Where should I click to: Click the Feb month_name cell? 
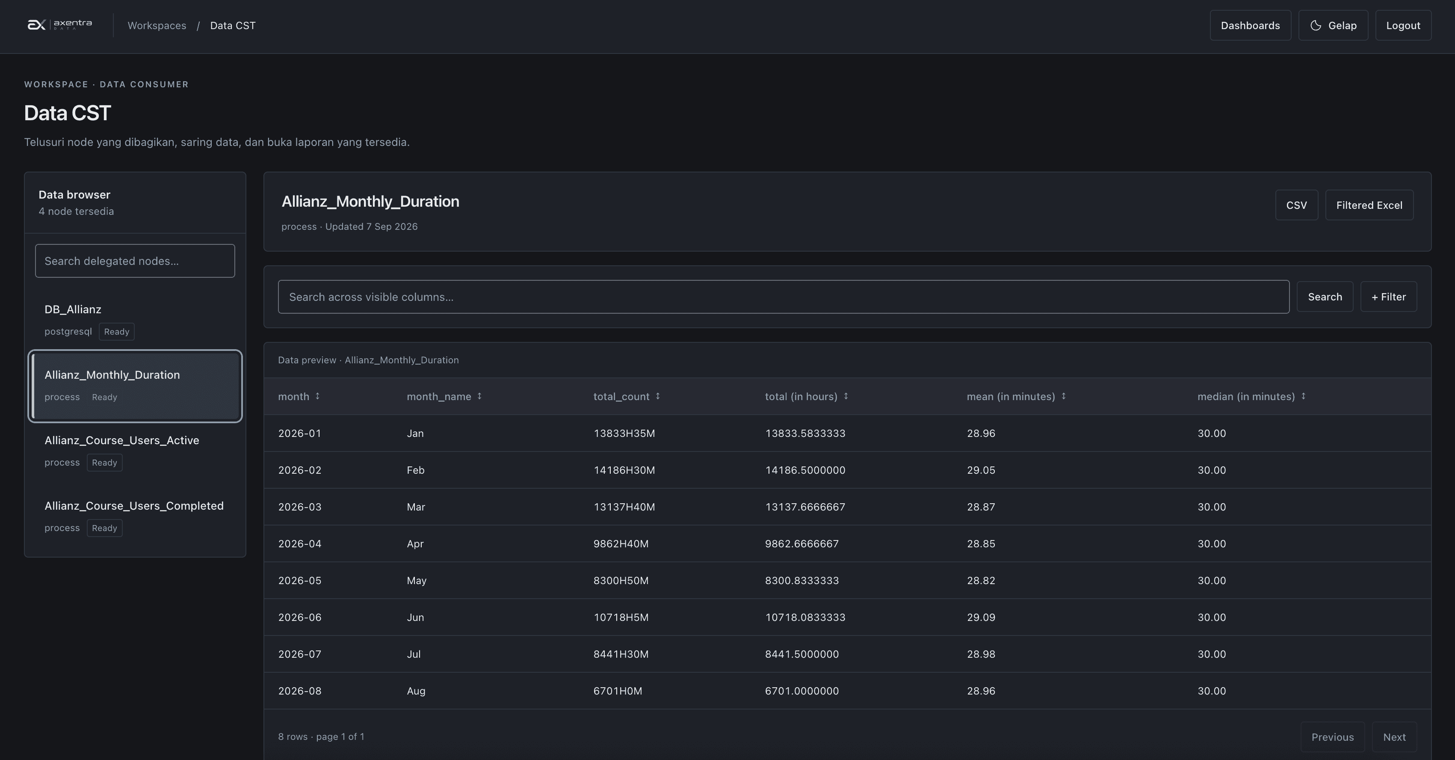click(415, 470)
